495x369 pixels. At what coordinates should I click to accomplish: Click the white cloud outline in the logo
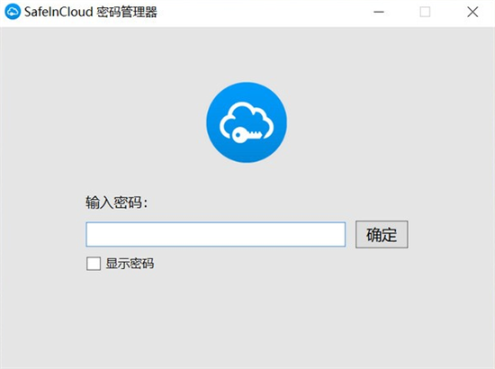247,121
